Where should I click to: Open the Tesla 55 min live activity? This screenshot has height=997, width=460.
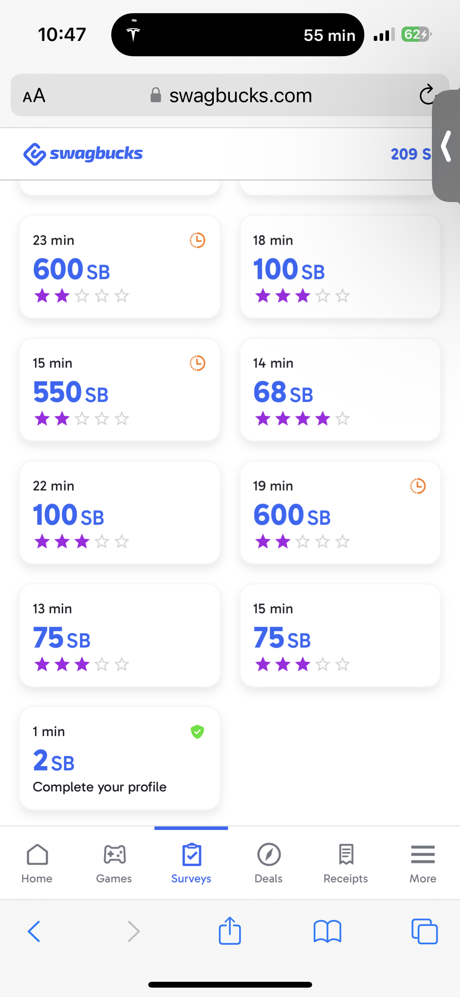[238, 35]
